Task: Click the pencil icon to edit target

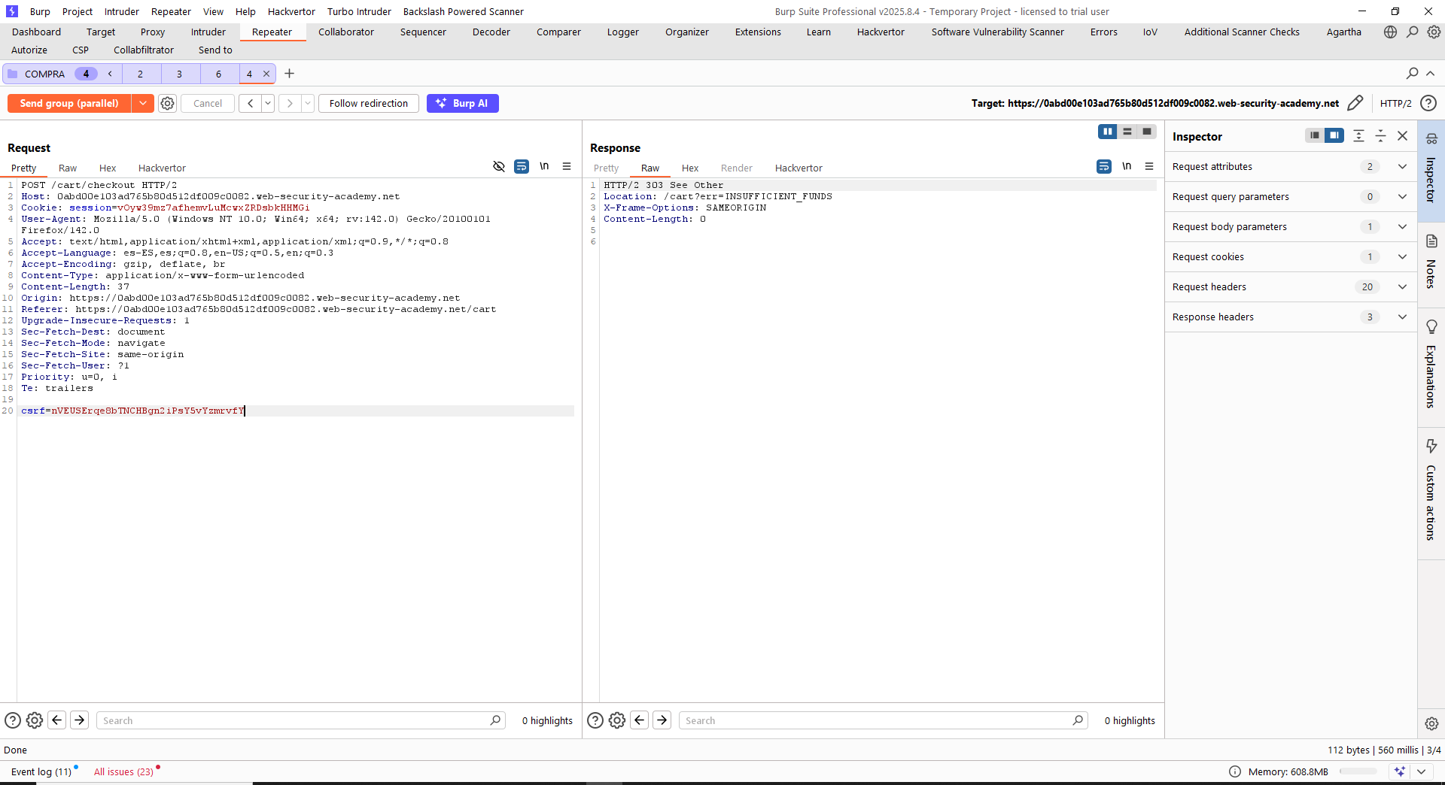Action: [x=1355, y=103]
